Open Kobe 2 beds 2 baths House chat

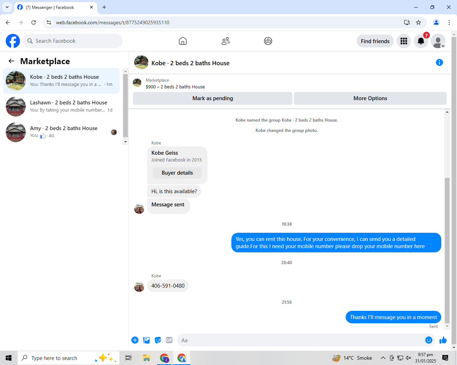point(61,81)
